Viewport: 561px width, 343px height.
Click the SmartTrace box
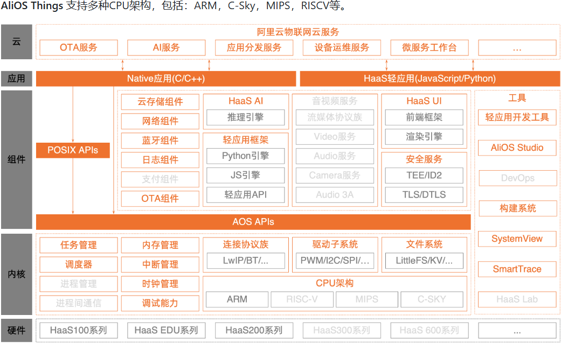pyautogui.click(x=517, y=269)
